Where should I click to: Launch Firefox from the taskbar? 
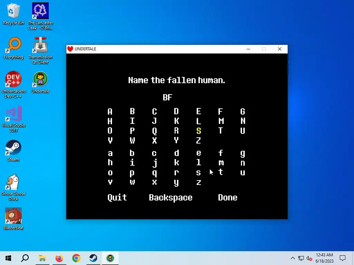tap(59, 258)
